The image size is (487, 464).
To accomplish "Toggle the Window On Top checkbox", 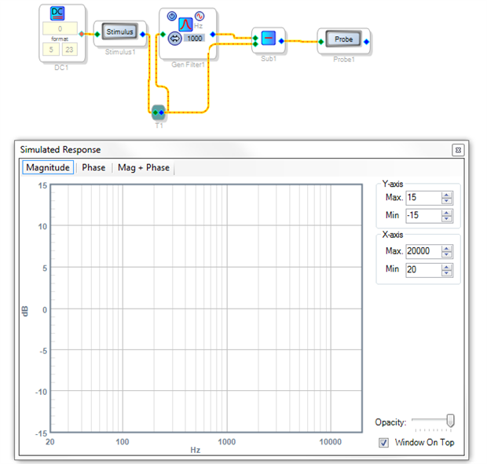I will [383, 443].
